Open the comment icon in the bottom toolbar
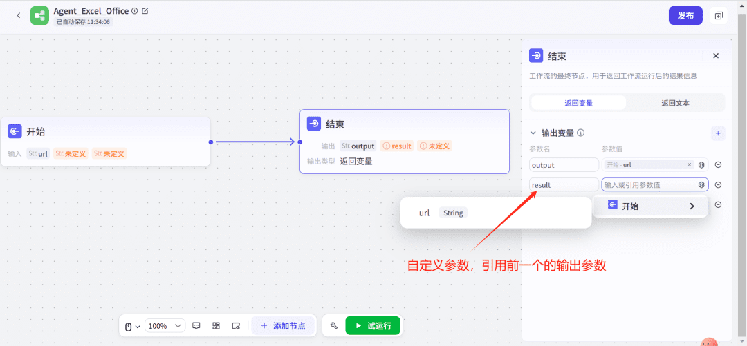Viewport: 747px width, 346px height. [x=196, y=325]
